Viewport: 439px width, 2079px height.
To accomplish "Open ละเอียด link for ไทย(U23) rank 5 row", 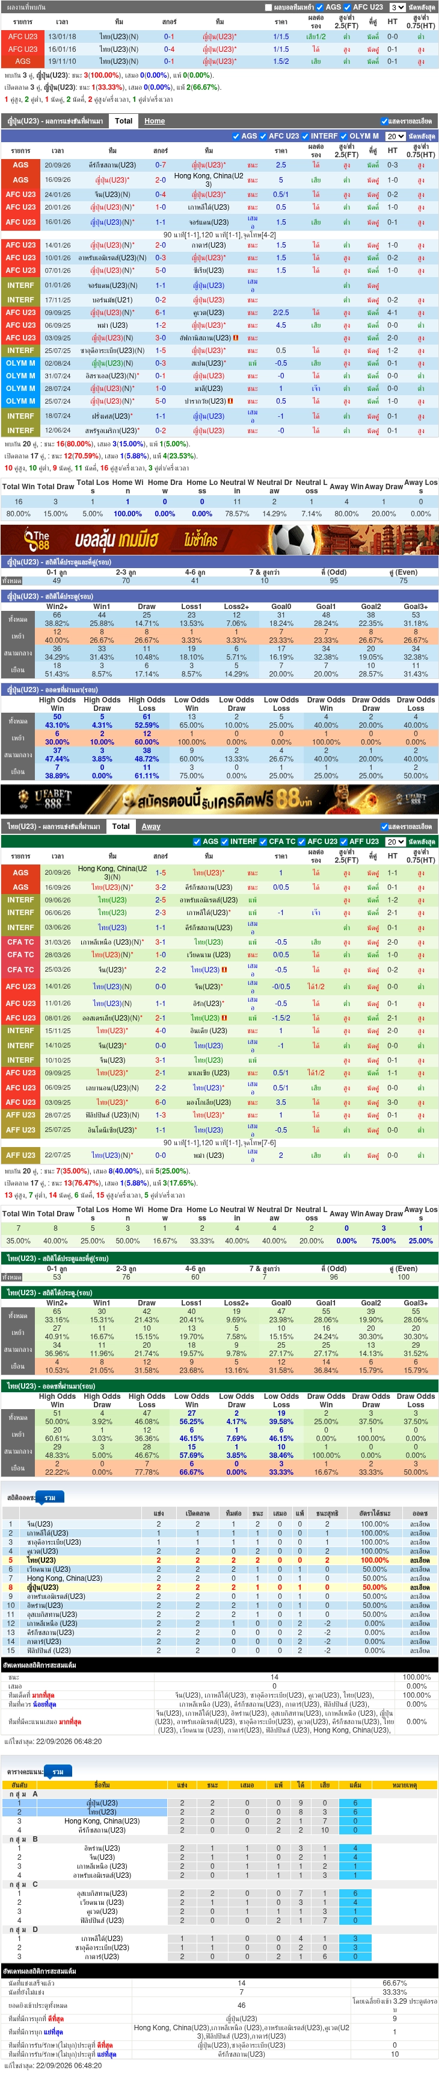I will point(419,1560).
